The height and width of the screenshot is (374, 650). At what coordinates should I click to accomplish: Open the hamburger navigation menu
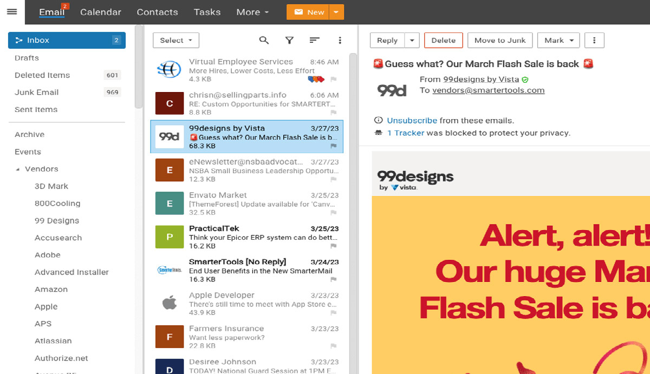[x=11, y=12]
